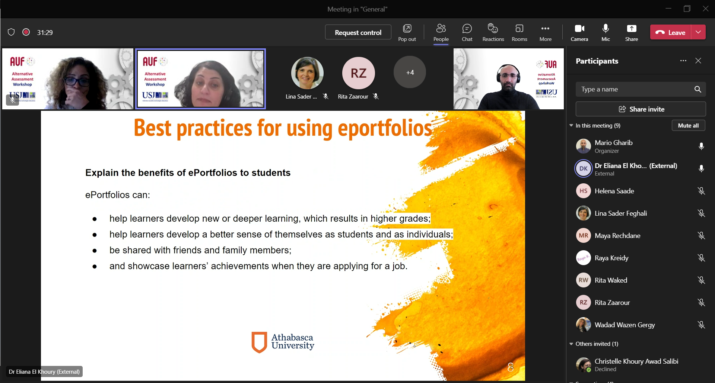
Task: Click the shield security icon
Action: (11, 32)
